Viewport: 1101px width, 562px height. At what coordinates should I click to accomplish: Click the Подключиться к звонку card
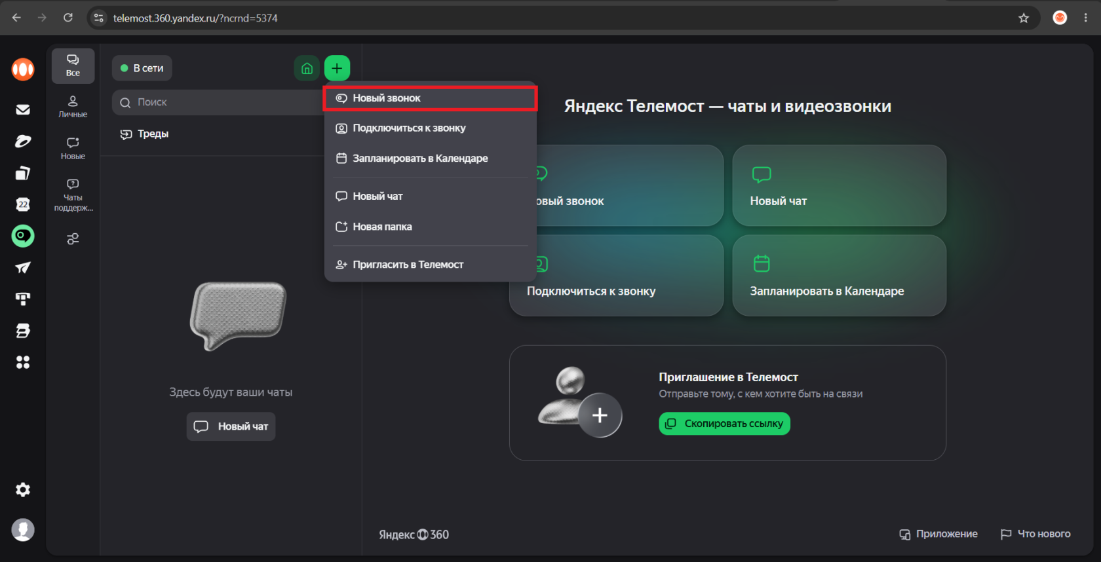point(616,276)
